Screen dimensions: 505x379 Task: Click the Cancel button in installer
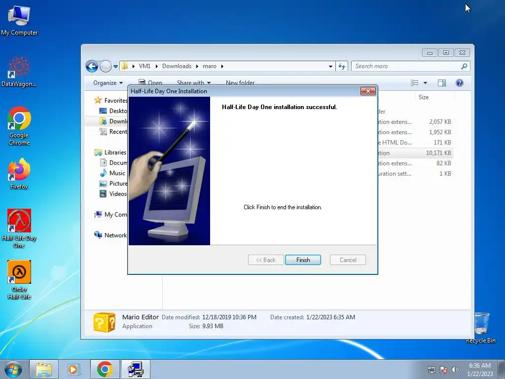point(348,260)
